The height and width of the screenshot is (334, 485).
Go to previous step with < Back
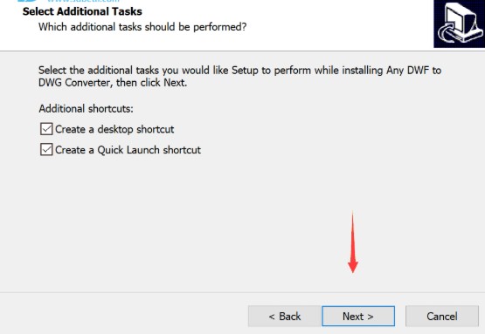pos(284,316)
